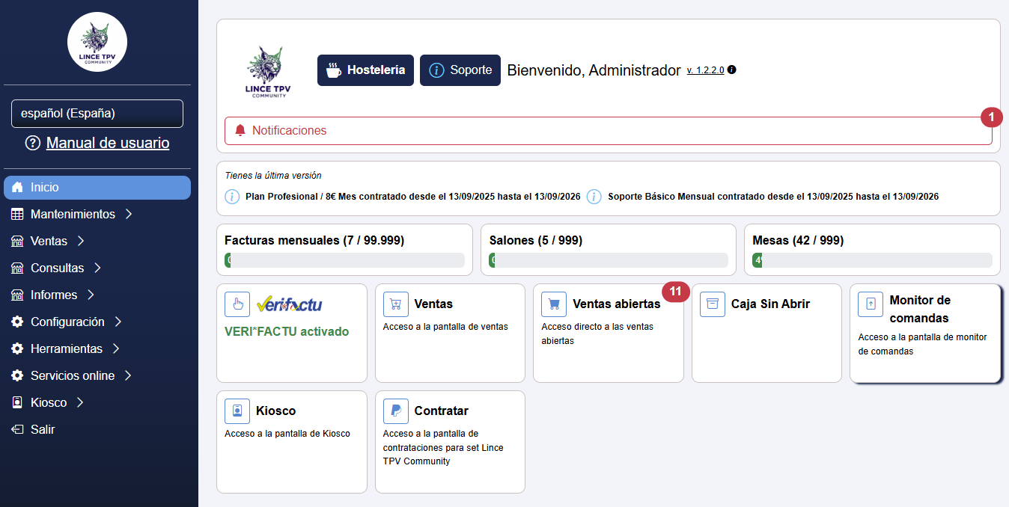The height and width of the screenshot is (507, 1009).
Task: Select Inicio in the sidebar
Action: click(x=97, y=188)
